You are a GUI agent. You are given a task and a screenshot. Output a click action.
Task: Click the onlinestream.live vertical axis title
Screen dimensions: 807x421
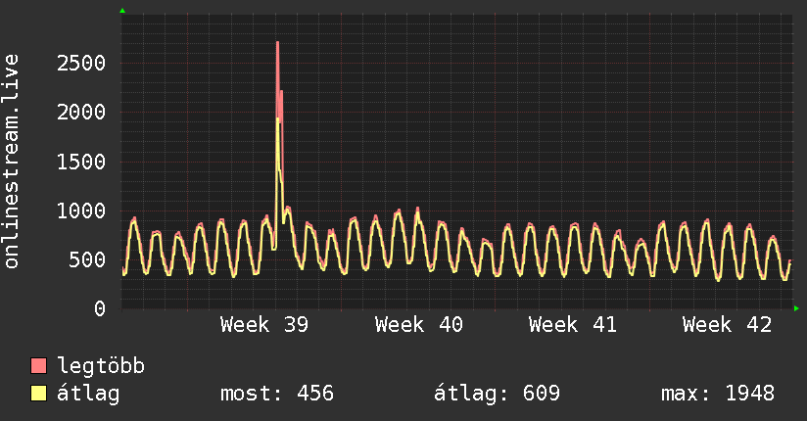(x=12, y=162)
